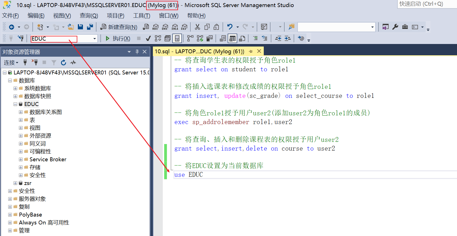The width and height of the screenshot is (457, 236).
Task: Toggle pin on 10.sql tab
Action: (x=251, y=51)
